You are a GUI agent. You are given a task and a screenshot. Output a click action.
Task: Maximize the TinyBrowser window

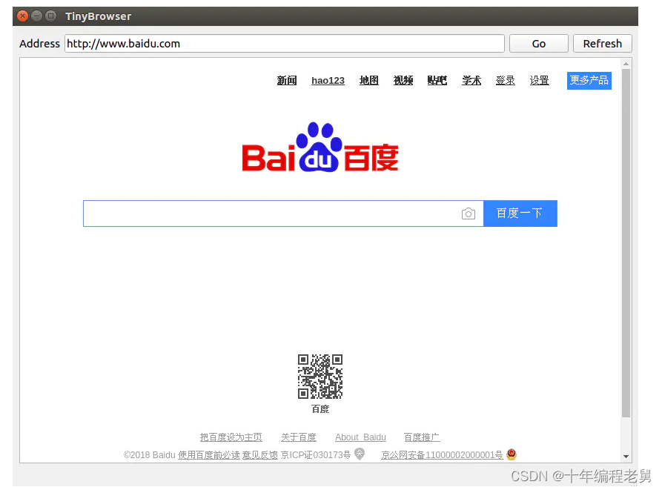pyautogui.click(x=50, y=16)
